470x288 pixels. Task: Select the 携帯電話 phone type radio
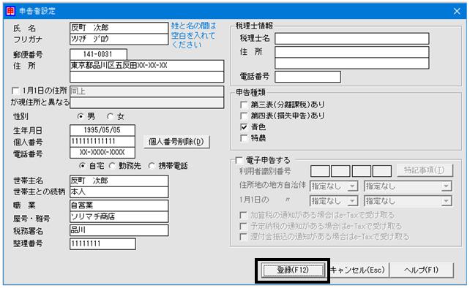click(x=152, y=165)
